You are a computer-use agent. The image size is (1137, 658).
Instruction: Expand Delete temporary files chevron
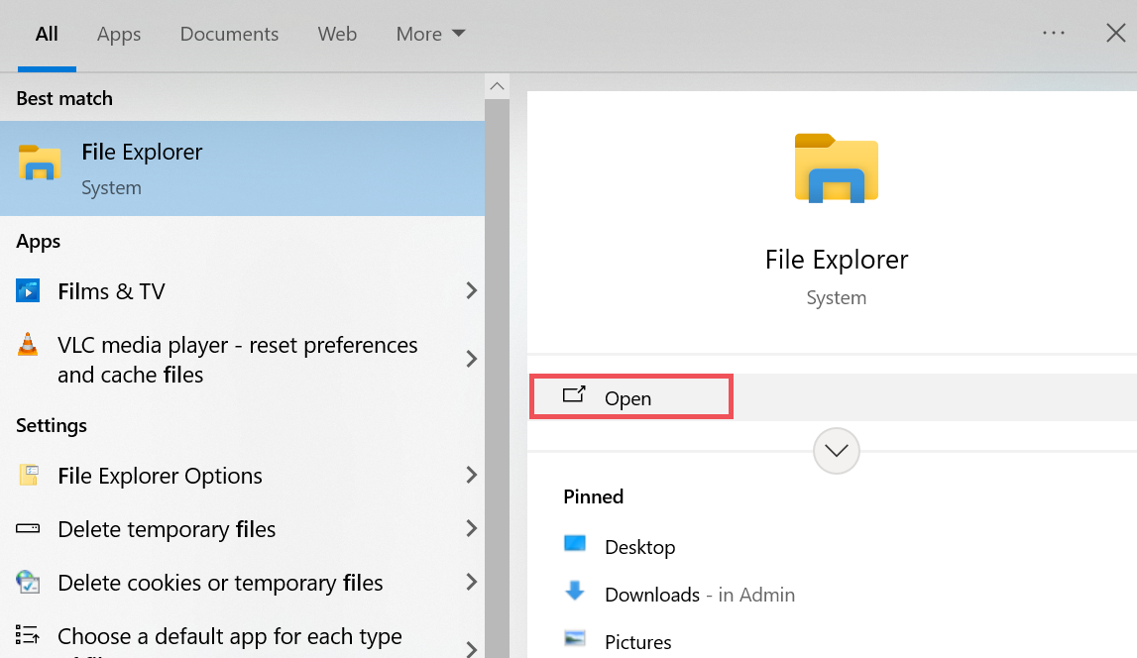(x=471, y=528)
